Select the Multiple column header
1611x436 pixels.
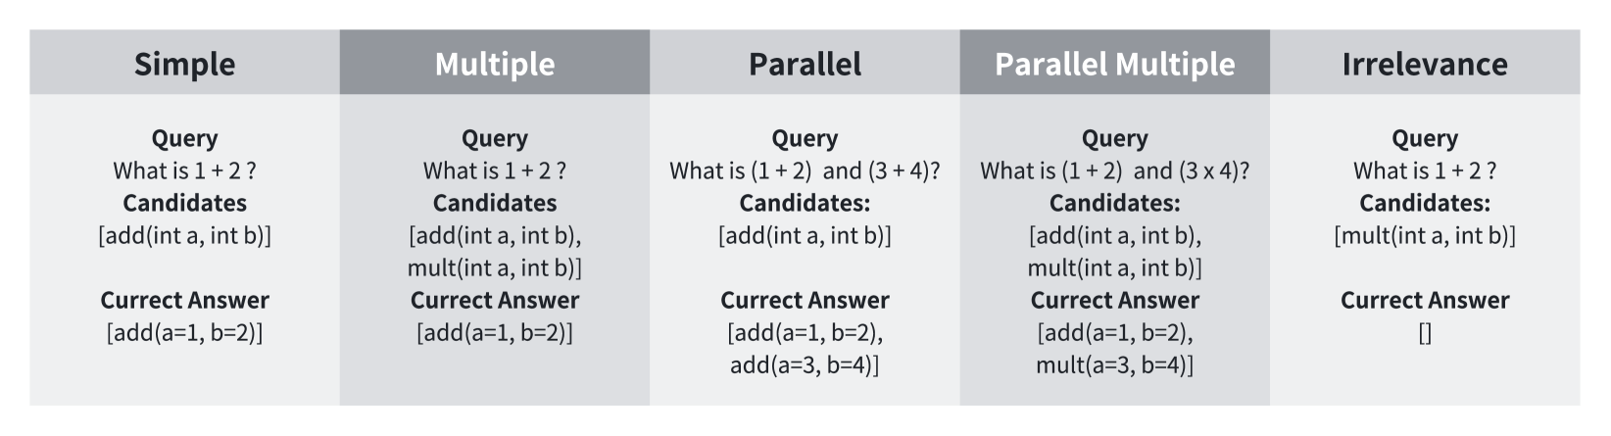pyautogui.click(x=494, y=65)
